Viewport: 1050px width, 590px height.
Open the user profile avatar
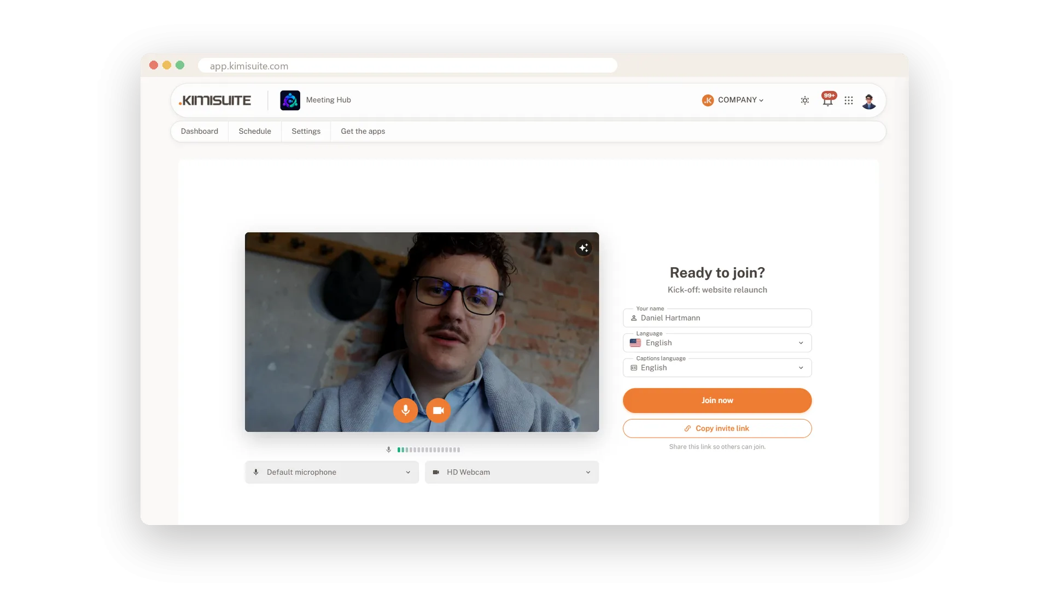869,101
